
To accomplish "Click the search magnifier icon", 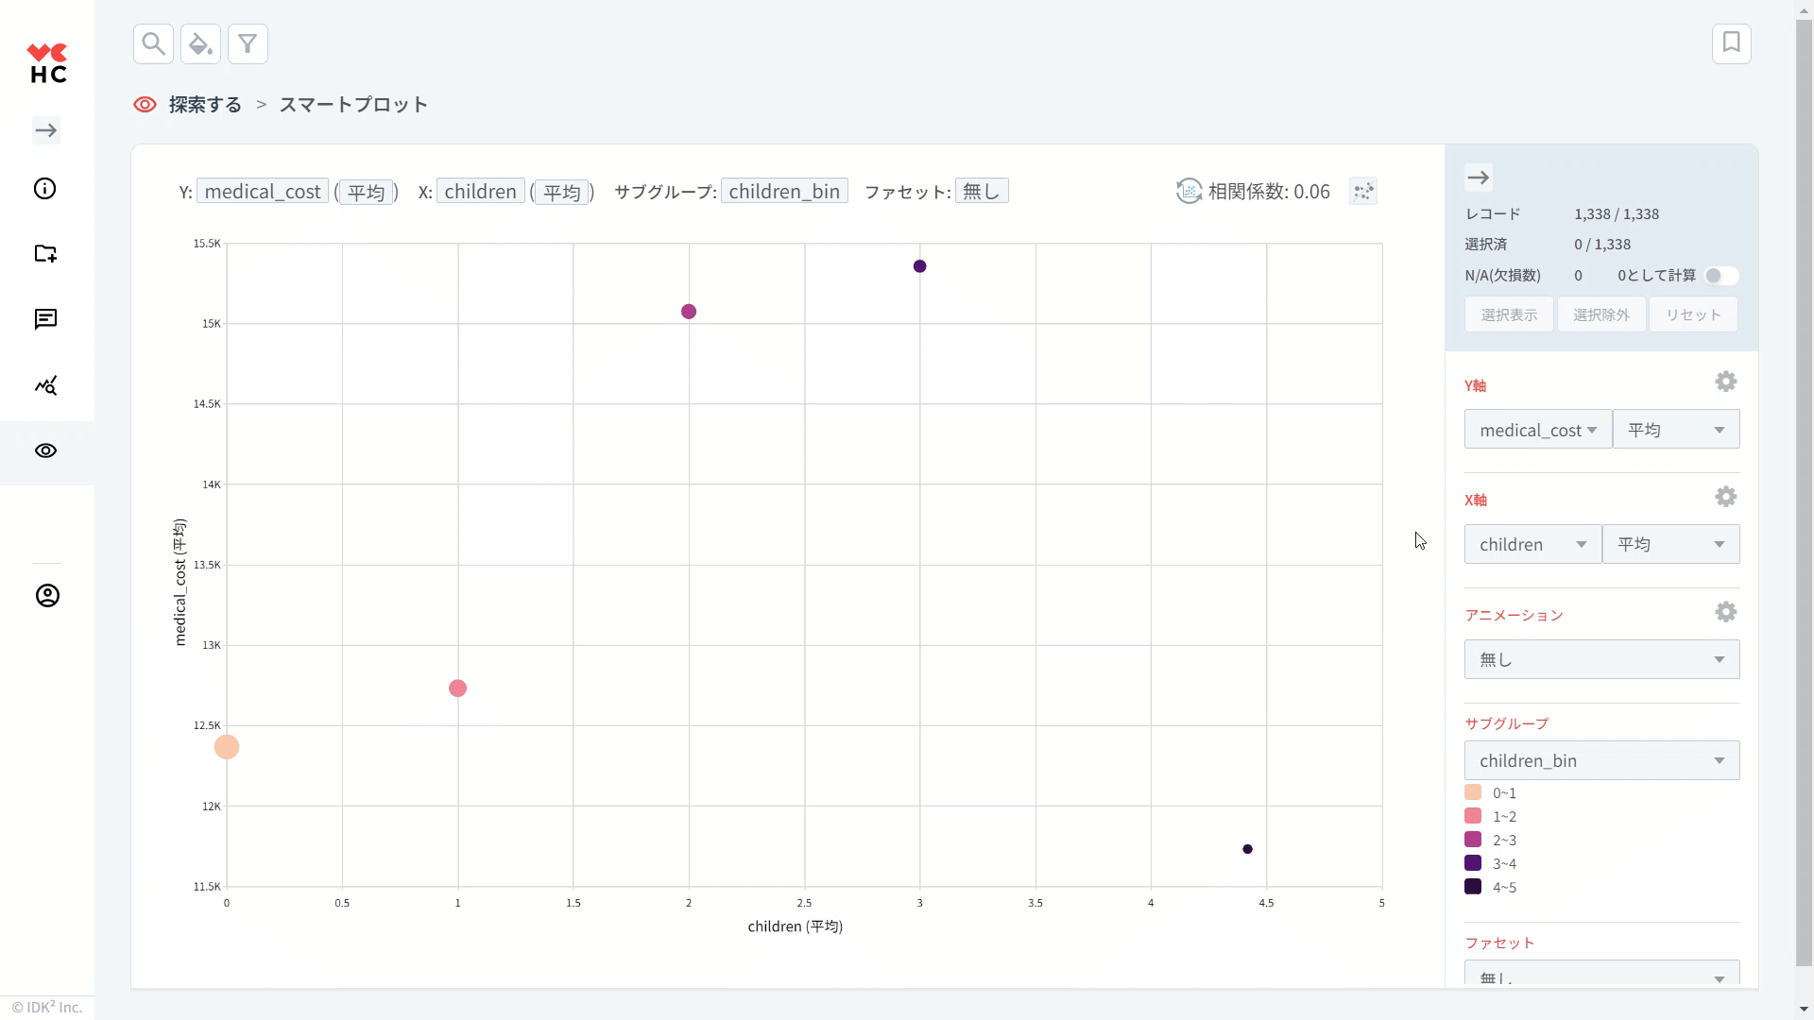I will (153, 43).
